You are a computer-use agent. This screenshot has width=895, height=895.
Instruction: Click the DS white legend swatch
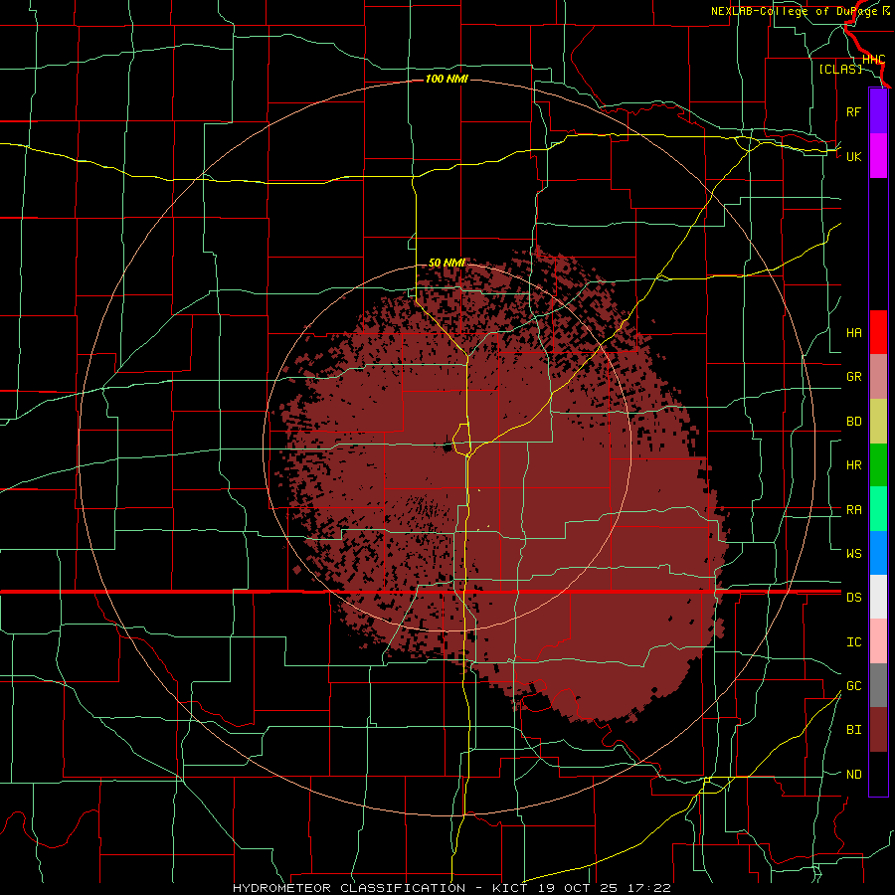878,597
